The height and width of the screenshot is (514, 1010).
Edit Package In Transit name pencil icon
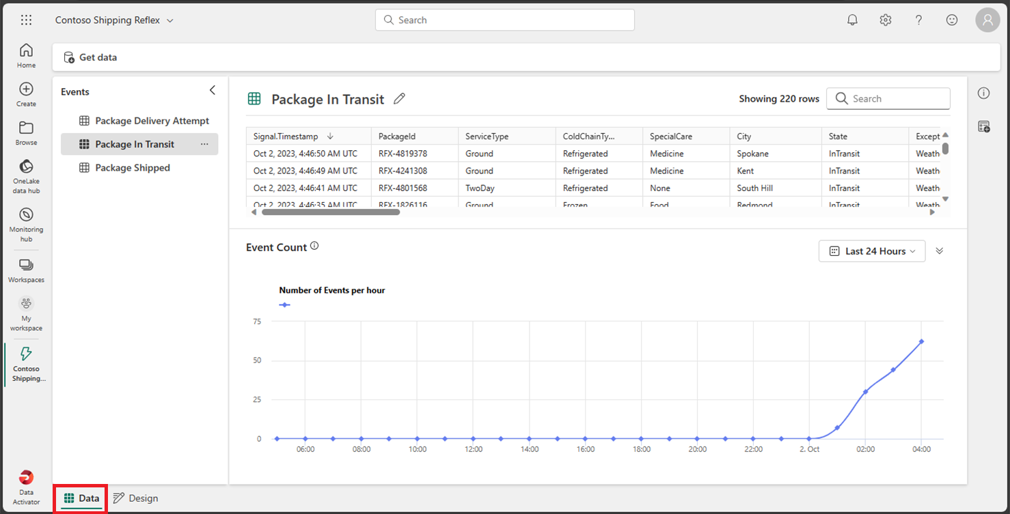400,99
